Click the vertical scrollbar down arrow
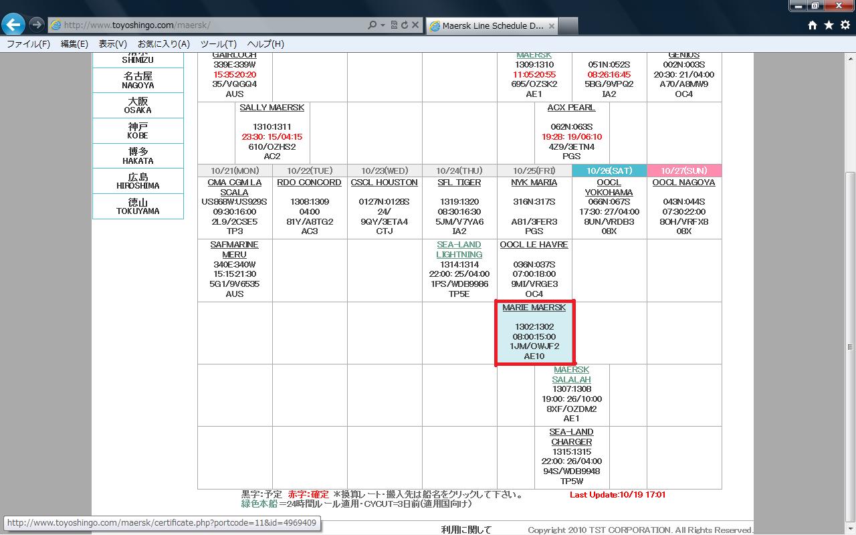The image size is (856, 535). click(850, 529)
